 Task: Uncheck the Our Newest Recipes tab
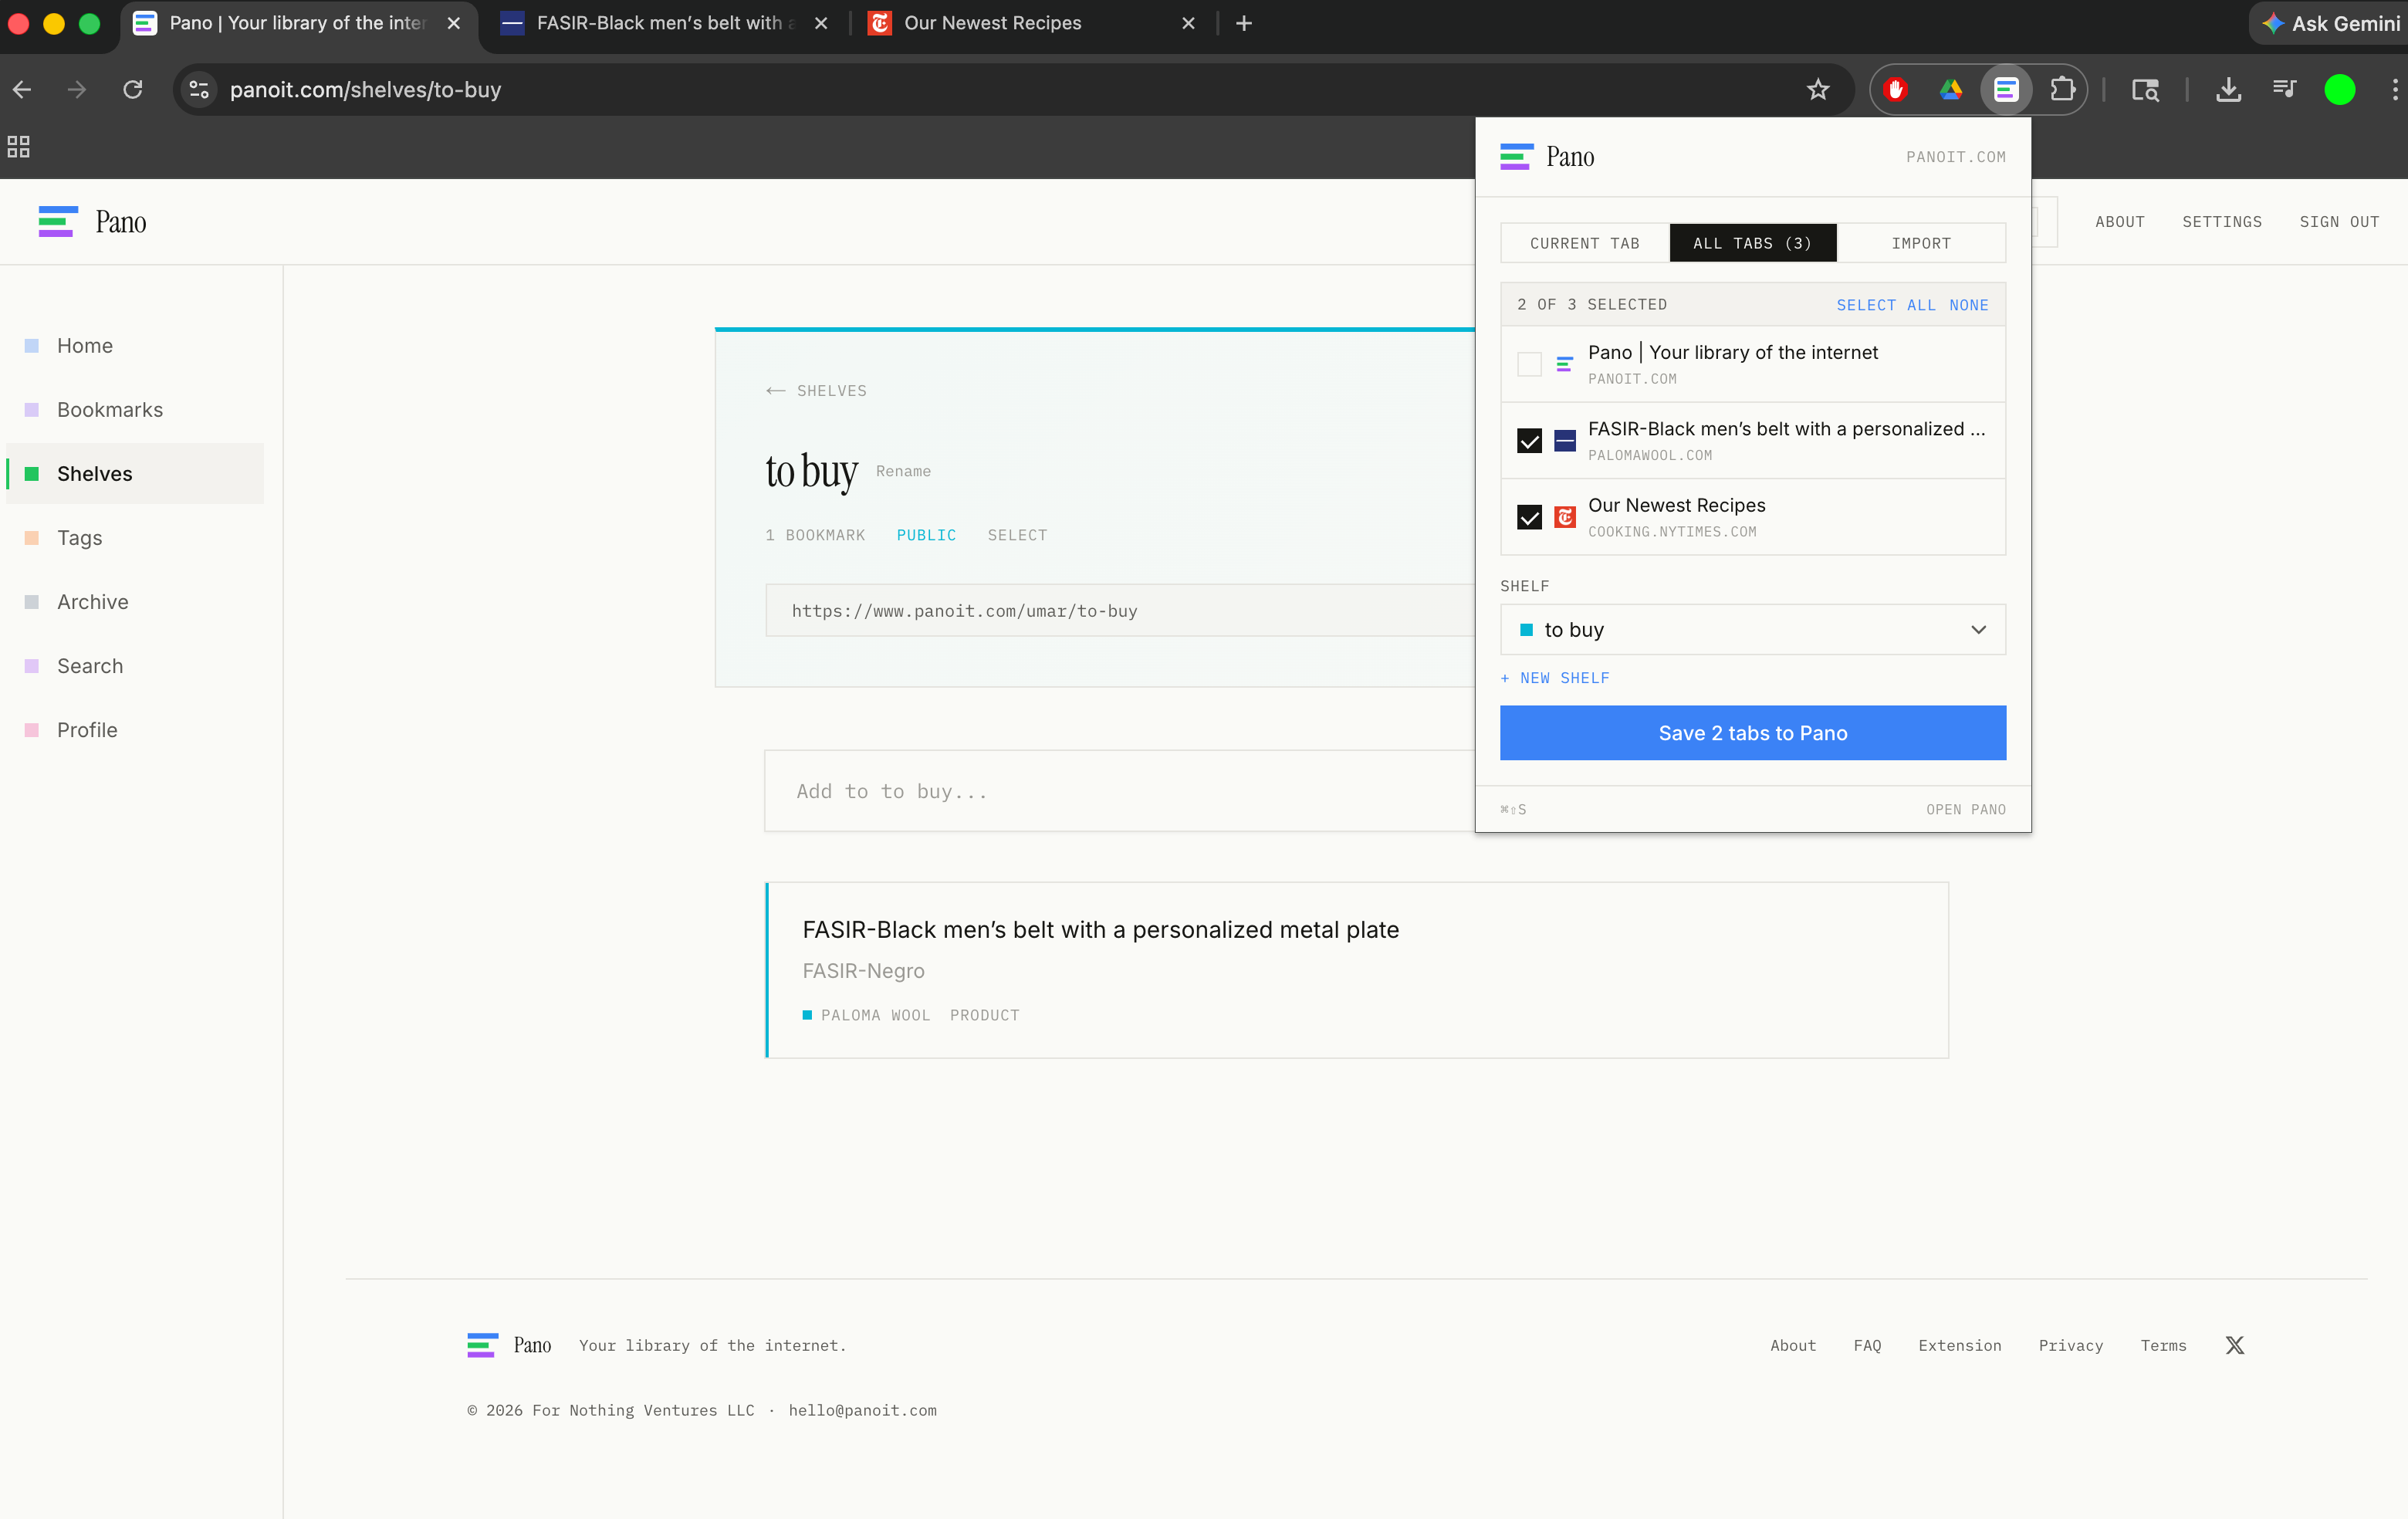click(x=1528, y=517)
